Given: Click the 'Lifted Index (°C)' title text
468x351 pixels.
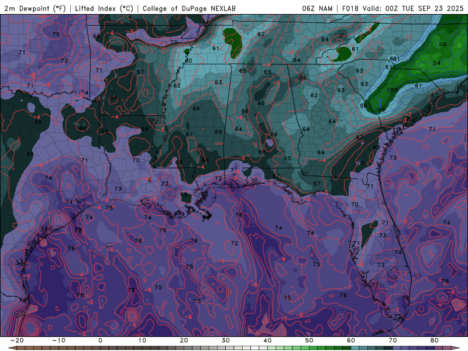Looking at the screenshot, I should [x=104, y=8].
